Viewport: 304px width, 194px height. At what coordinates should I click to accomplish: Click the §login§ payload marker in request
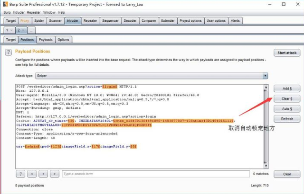point(110,87)
